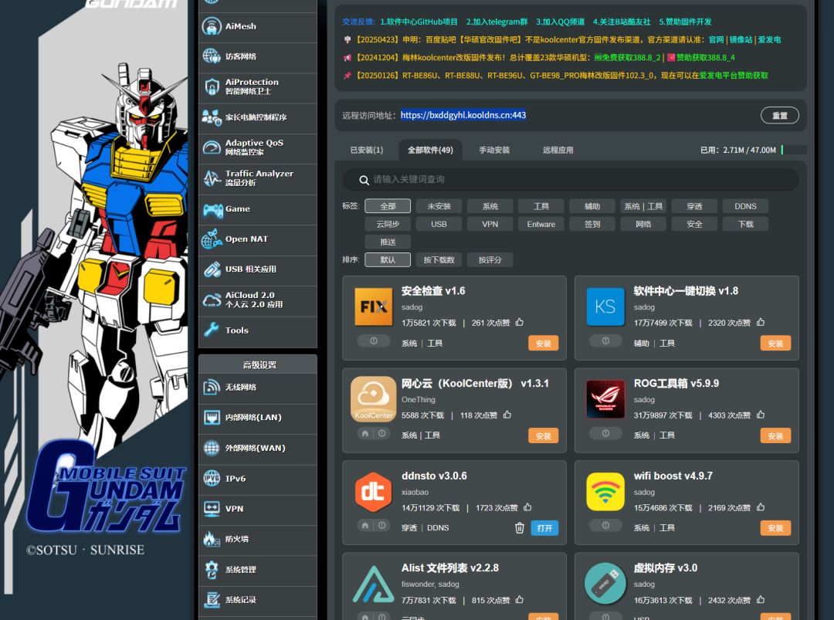Select the Entware tag filter
834x620 pixels.
541,225
